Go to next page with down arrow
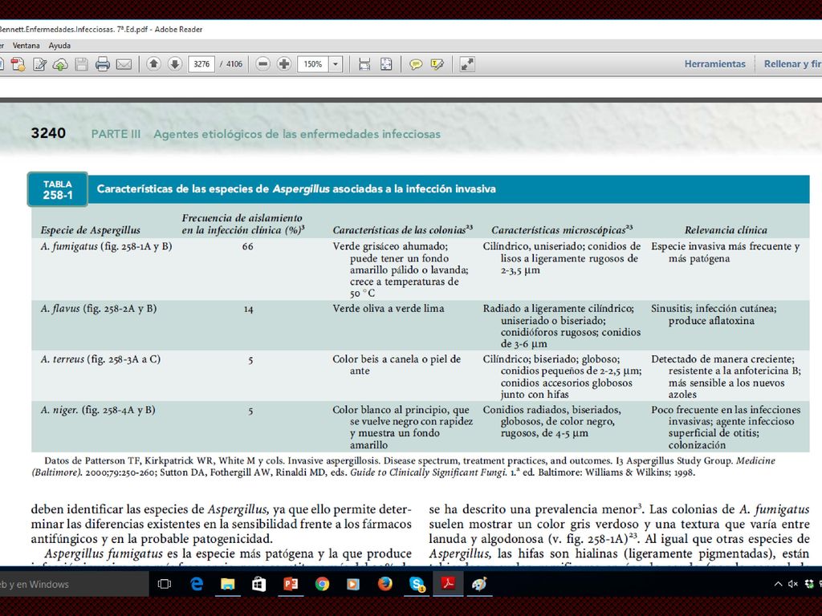Screen dimensions: 822x616 175,64
